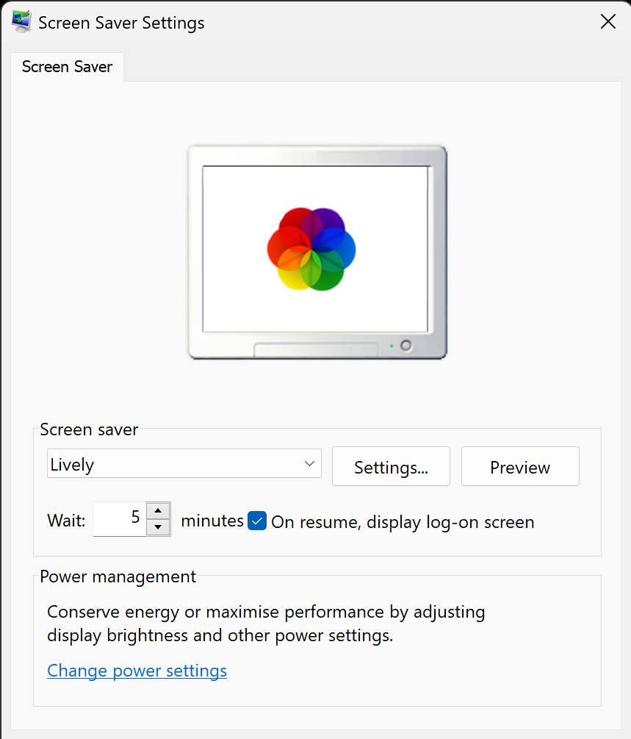Click Change power settings
631x739 pixels.
click(137, 670)
